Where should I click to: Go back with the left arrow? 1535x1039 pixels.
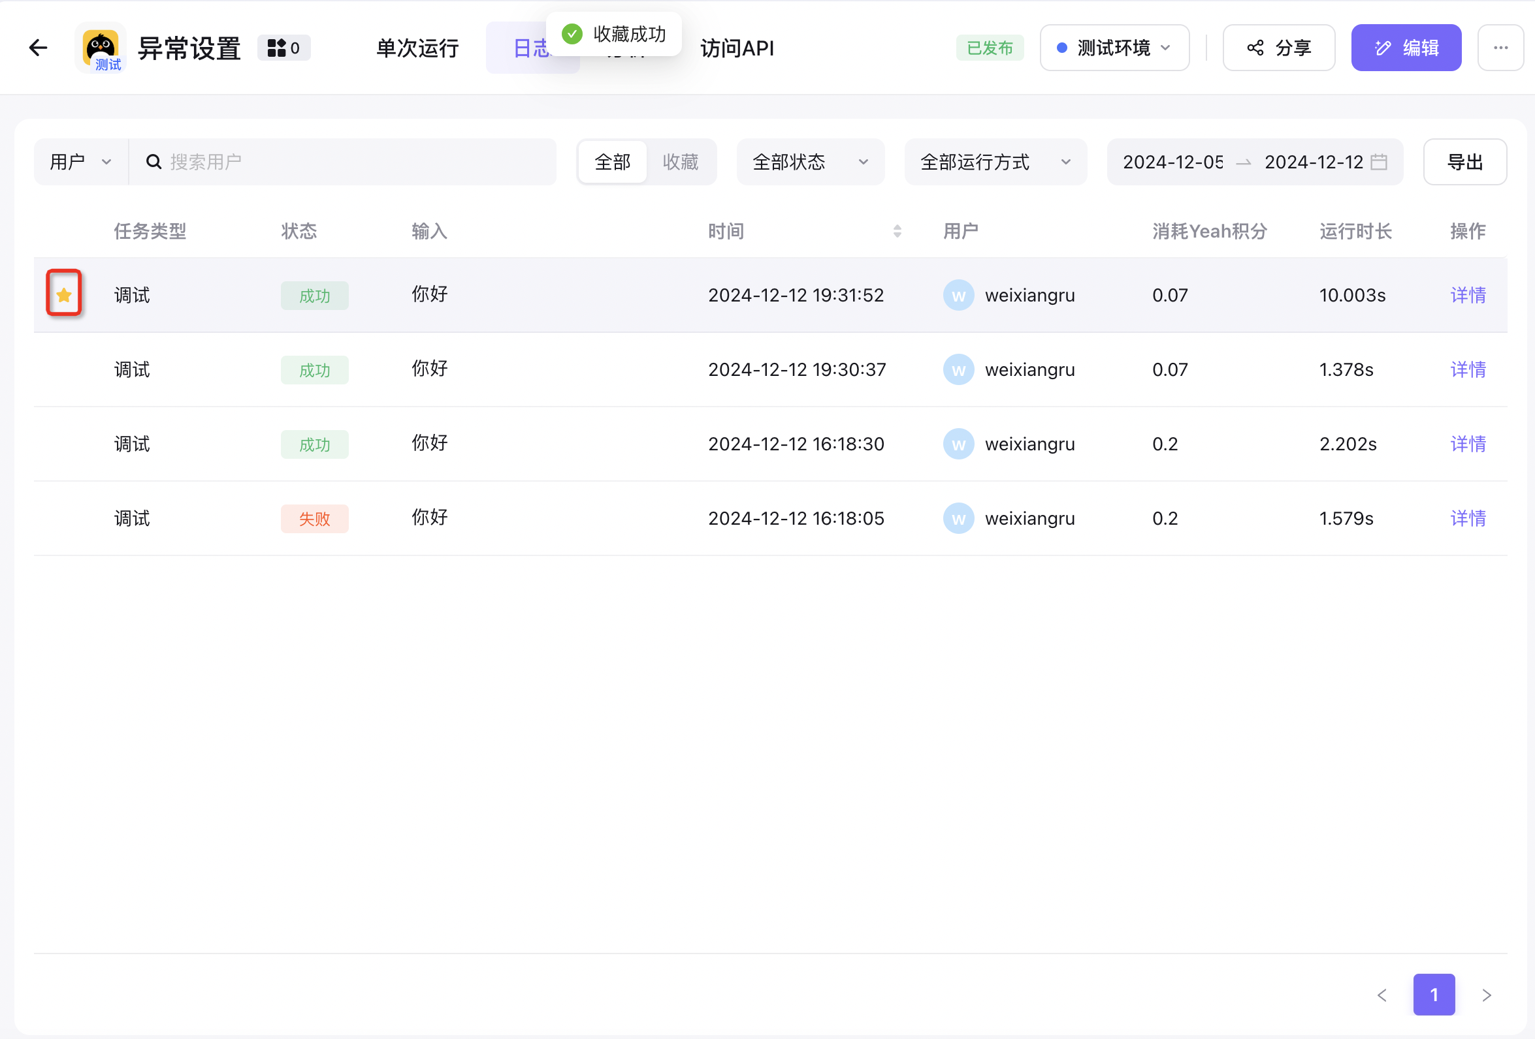point(39,48)
